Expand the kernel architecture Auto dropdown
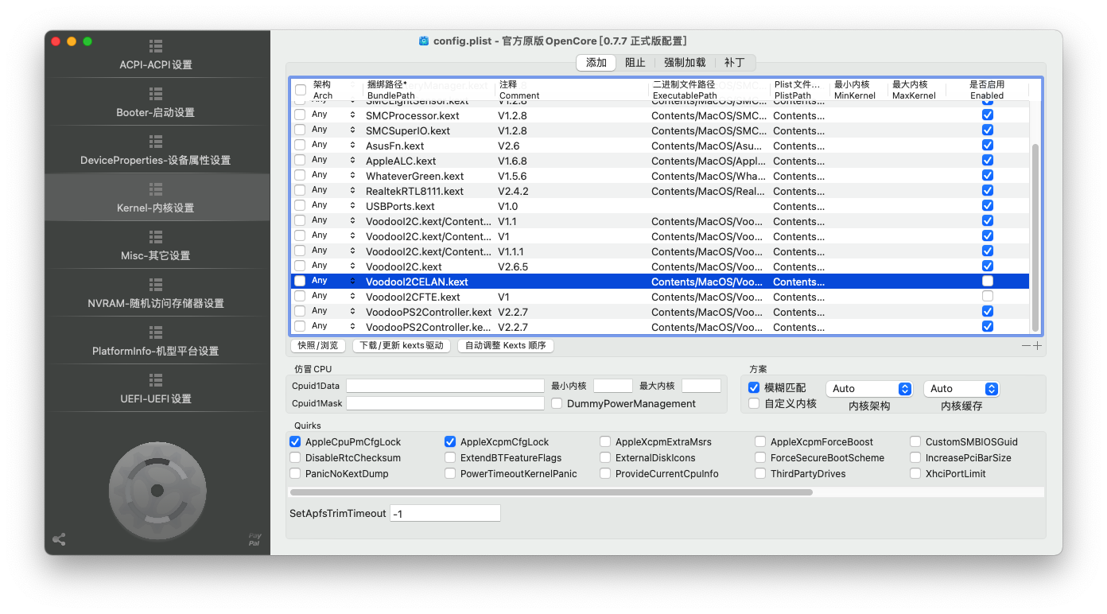1107x614 pixels. [869, 389]
